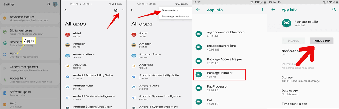339x109 pixels.
Task: Tap the FORCE STOP button
Action: pos(322,41)
